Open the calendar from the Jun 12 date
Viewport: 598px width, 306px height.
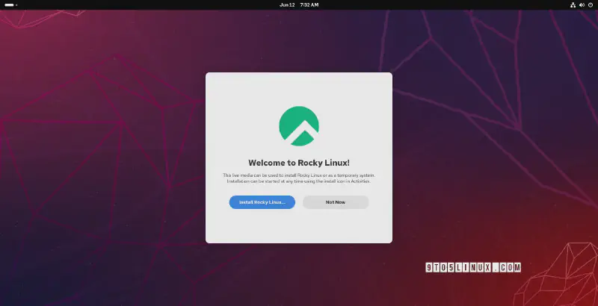point(286,4)
